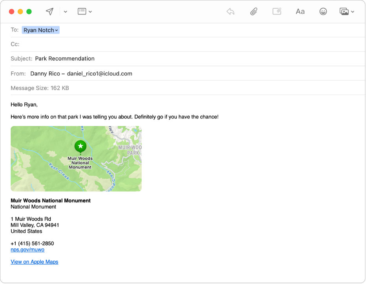The height and width of the screenshot is (284, 366).
Task: Click the undo arrow icon
Action: tap(230, 11)
